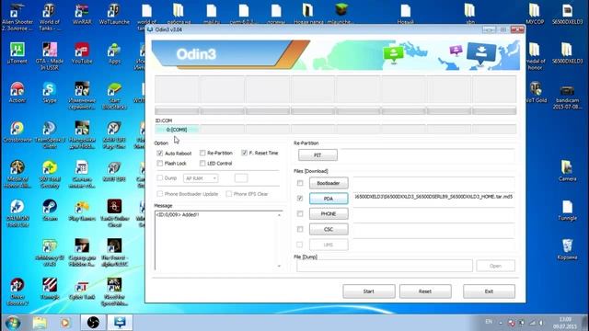Click the PHONE file button

pyautogui.click(x=329, y=214)
